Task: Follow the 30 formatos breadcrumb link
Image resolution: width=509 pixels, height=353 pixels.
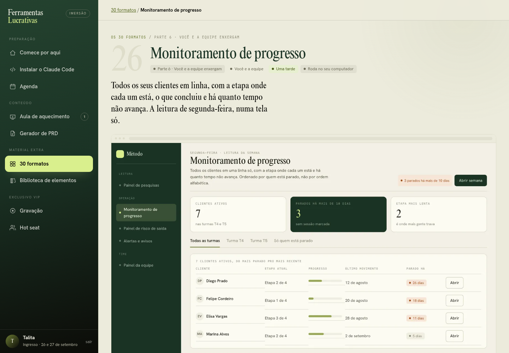Action: pos(123,10)
